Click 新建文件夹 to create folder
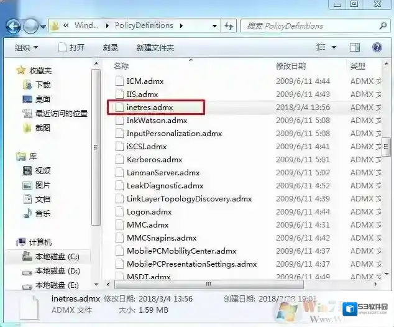Viewport: 394px width, 327px height. point(155,48)
